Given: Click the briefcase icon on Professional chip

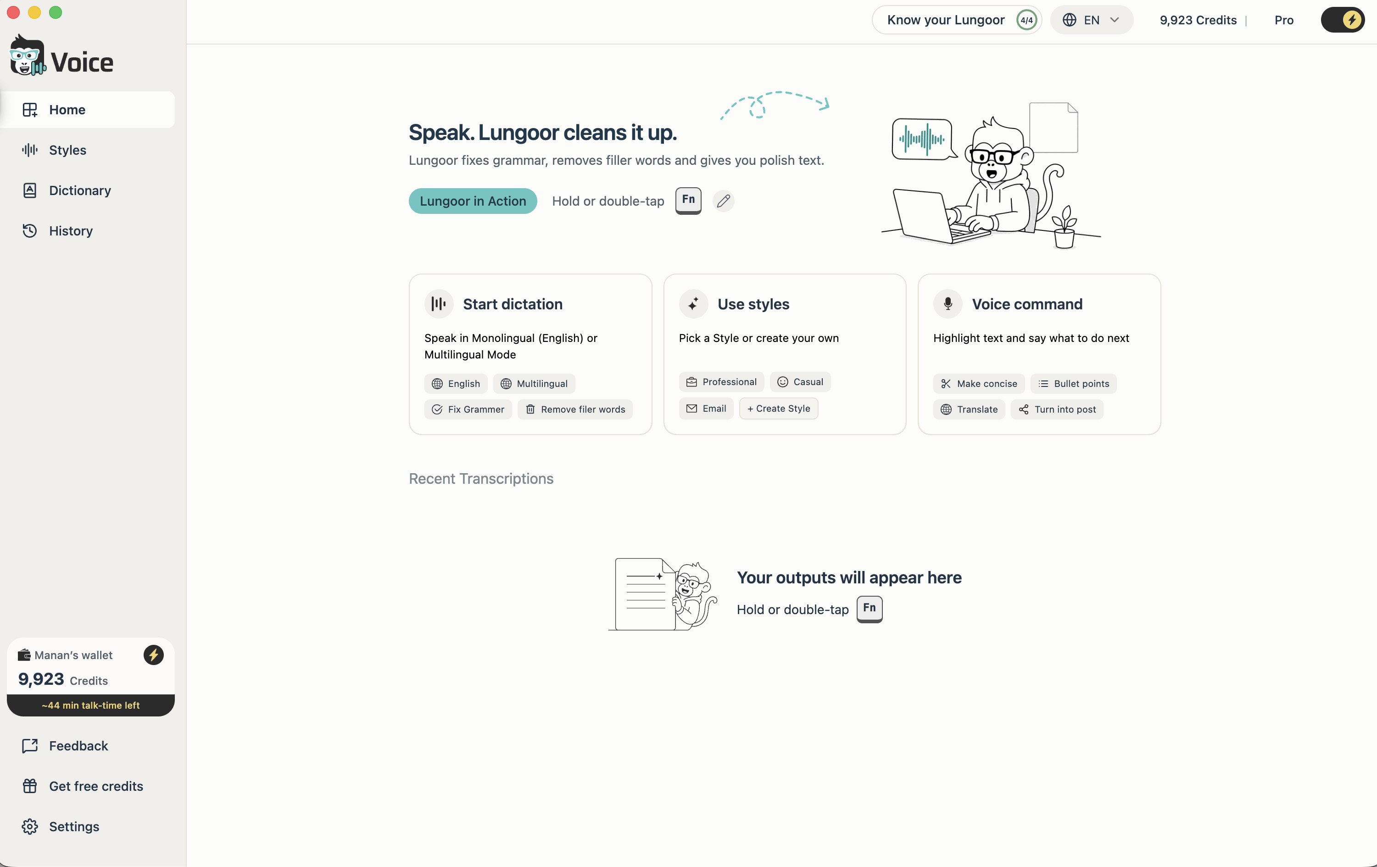Looking at the screenshot, I should pos(691,382).
